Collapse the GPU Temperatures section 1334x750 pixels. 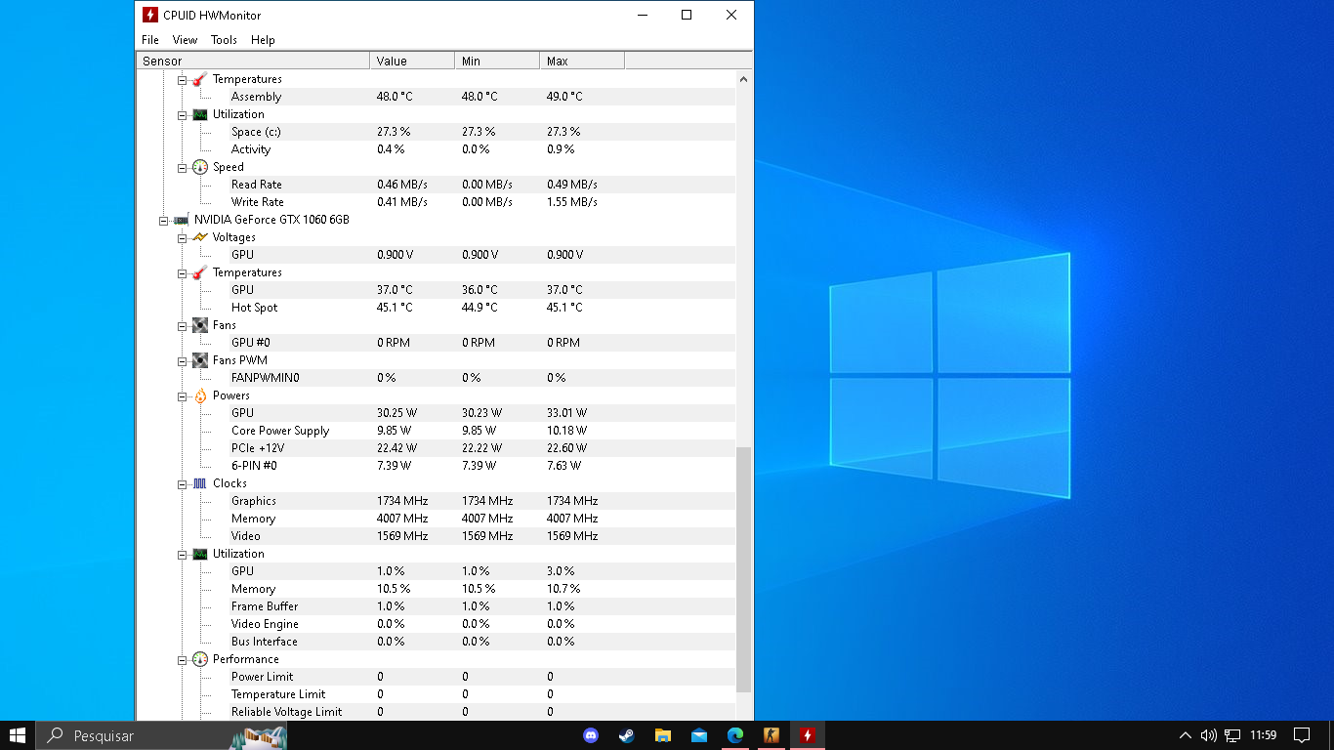pos(182,273)
